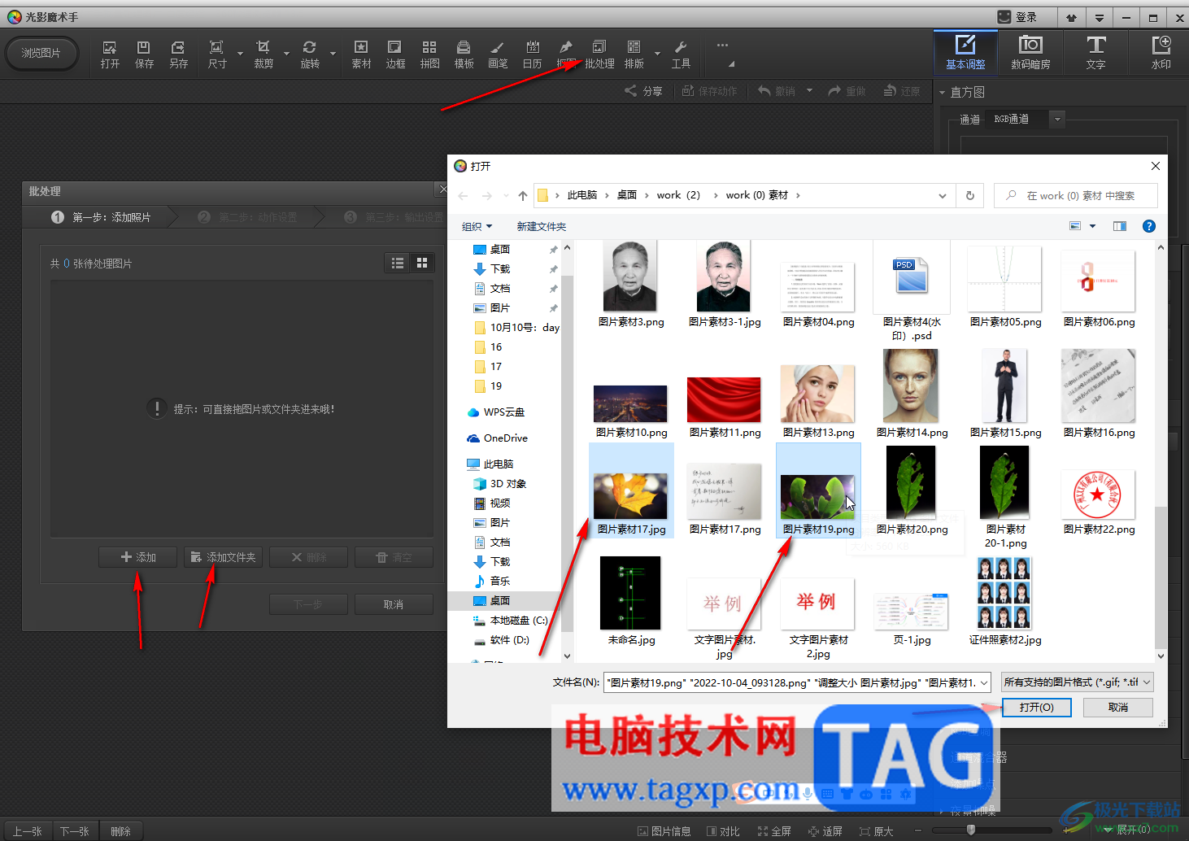
Task: Open the 批处理 batch processing tool
Action: pyautogui.click(x=599, y=54)
